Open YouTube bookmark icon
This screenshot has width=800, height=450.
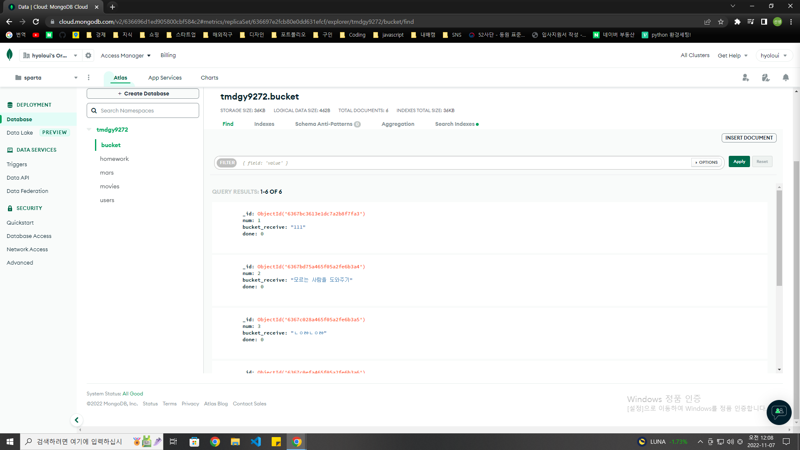(x=36, y=35)
